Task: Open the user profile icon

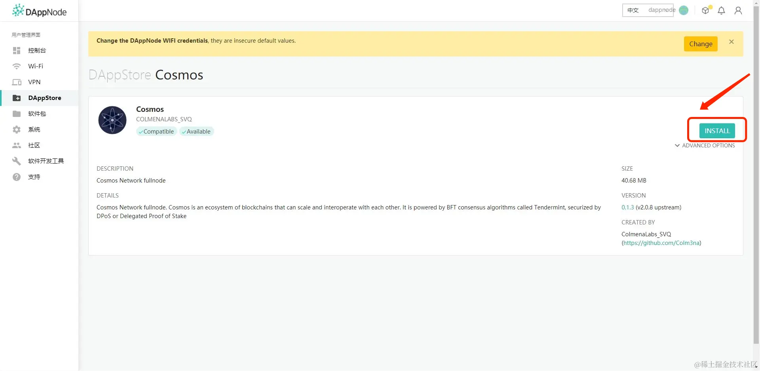Action: coord(738,11)
